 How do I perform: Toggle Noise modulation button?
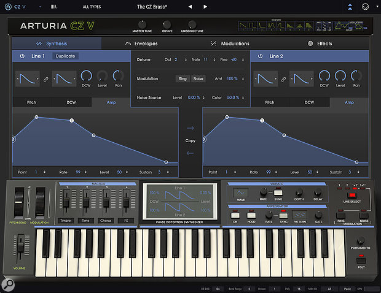pos(198,78)
